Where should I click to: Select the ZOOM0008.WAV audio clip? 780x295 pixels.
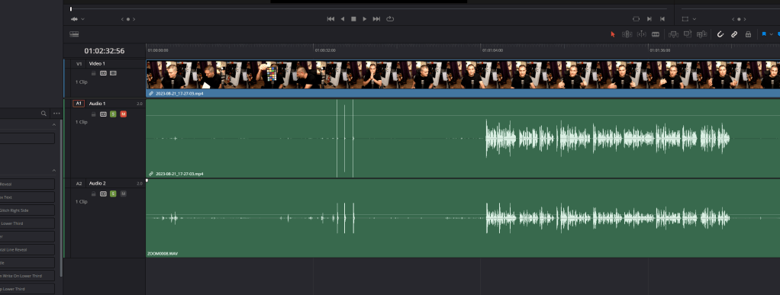[463, 218]
